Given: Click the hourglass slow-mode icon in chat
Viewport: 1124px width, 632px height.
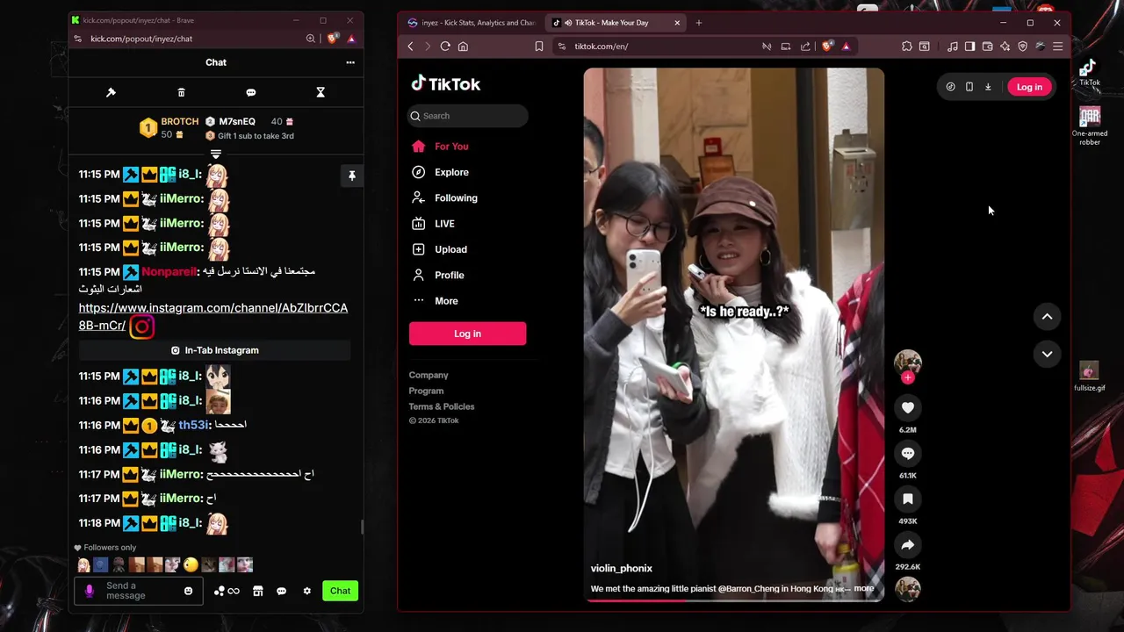Looking at the screenshot, I should pos(321,92).
